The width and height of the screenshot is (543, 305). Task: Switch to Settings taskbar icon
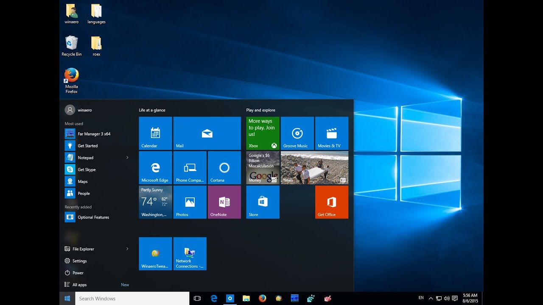(x=230, y=298)
